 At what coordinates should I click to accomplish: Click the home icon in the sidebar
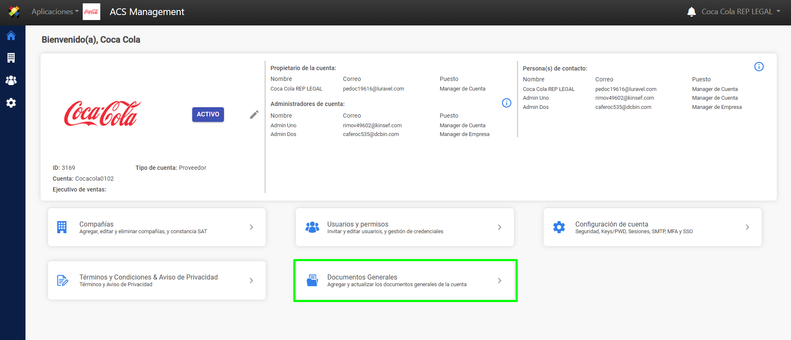point(11,36)
